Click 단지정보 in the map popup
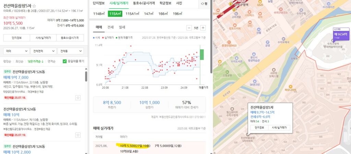The image size is (351, 154). 259,128
